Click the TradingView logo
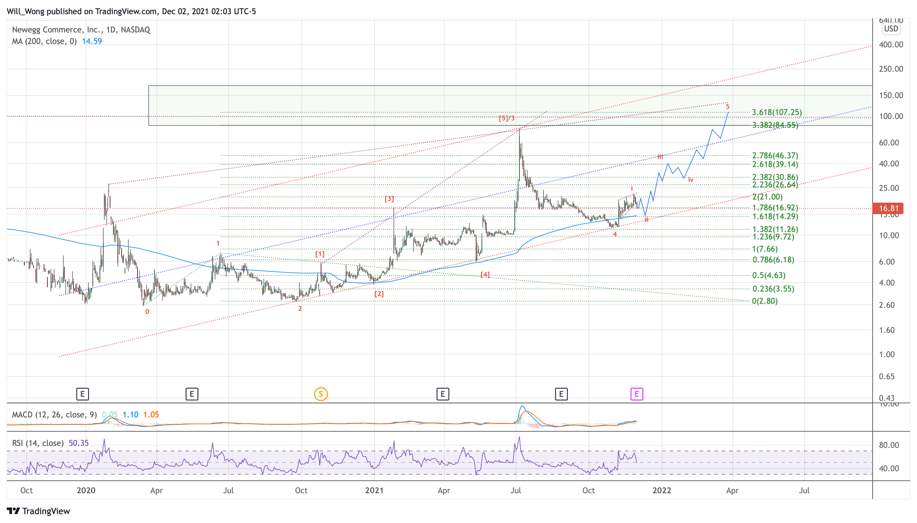This screenshot has height=523, width=917. click(39, 511)
